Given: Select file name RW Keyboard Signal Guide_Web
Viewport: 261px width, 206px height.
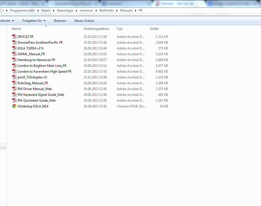Looking at the screenshot, I should [x=41, y=95].
